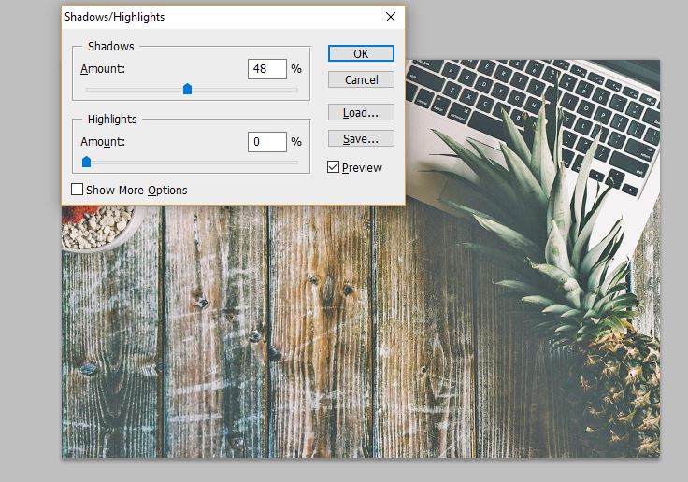Click the Highlights slider handle
Image resolution: width=688 pixels, height=482 pixels.
(x=86, y=162)
